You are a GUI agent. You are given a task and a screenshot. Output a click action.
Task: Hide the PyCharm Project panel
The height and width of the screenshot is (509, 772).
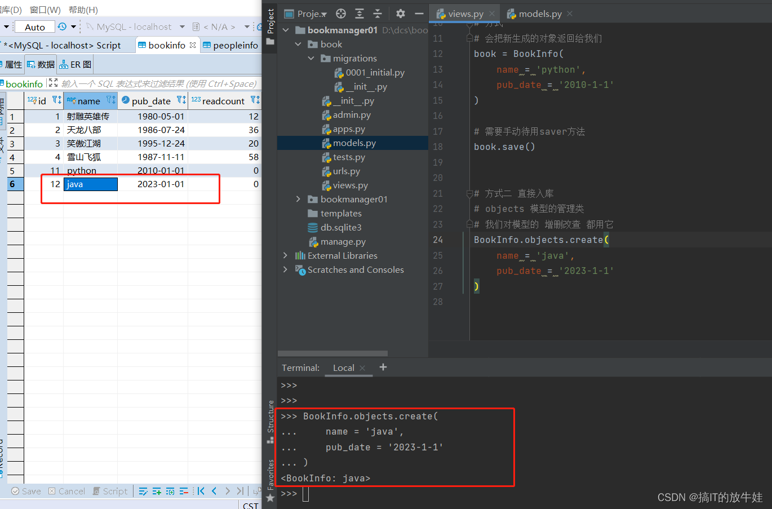[419, 14]
